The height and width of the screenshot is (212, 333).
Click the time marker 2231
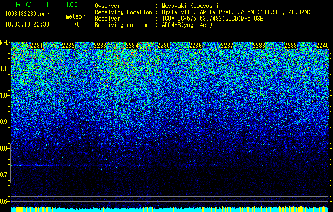click(37, 46)
